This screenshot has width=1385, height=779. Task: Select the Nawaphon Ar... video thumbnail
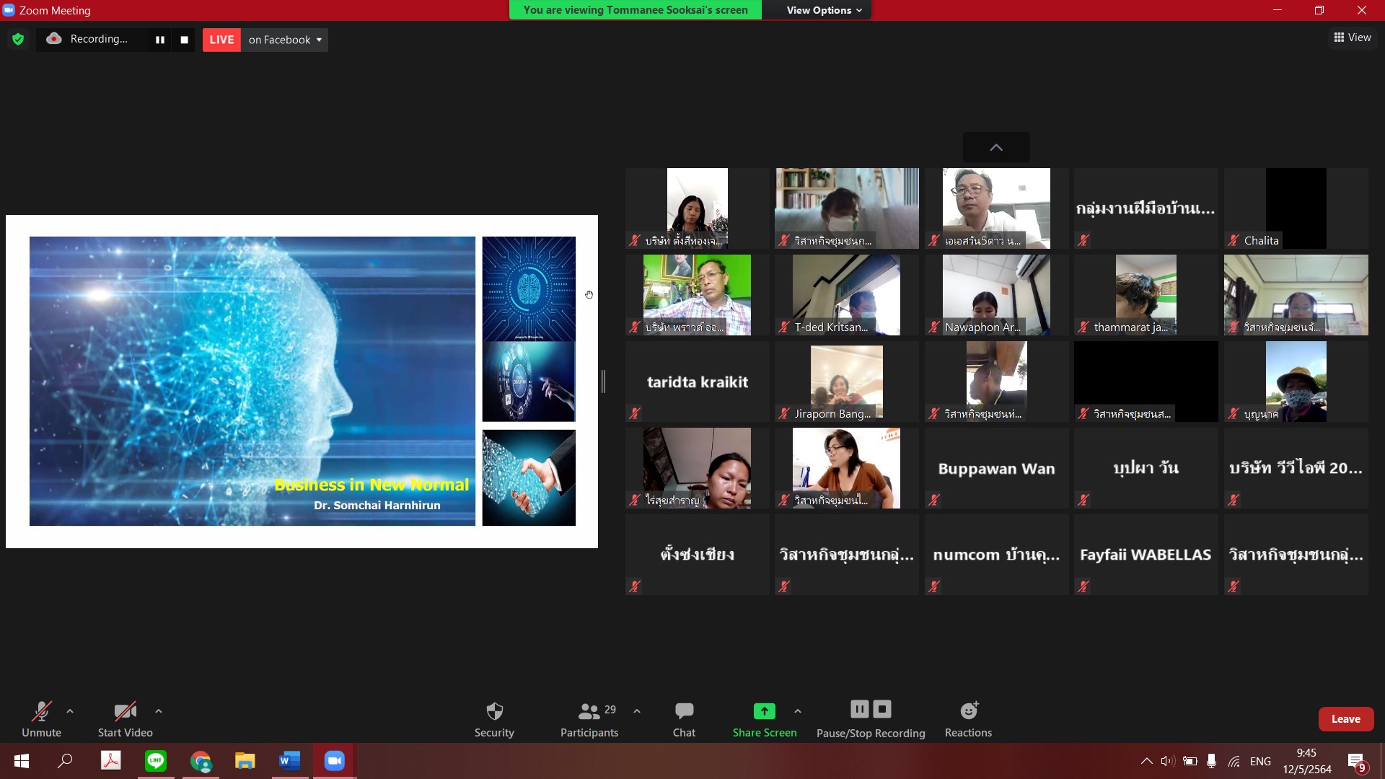(996, 294)
